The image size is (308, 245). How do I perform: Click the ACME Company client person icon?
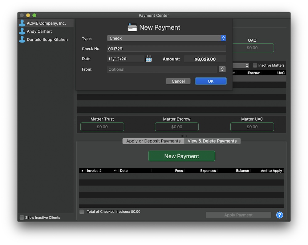tap(22, 23)
